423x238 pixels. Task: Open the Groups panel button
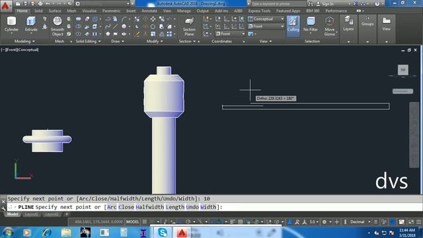pos(367,21)
